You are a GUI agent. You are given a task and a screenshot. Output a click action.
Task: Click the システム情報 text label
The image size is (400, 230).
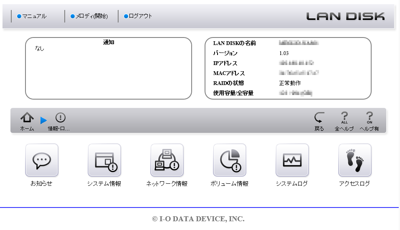[x=104, y=183]
